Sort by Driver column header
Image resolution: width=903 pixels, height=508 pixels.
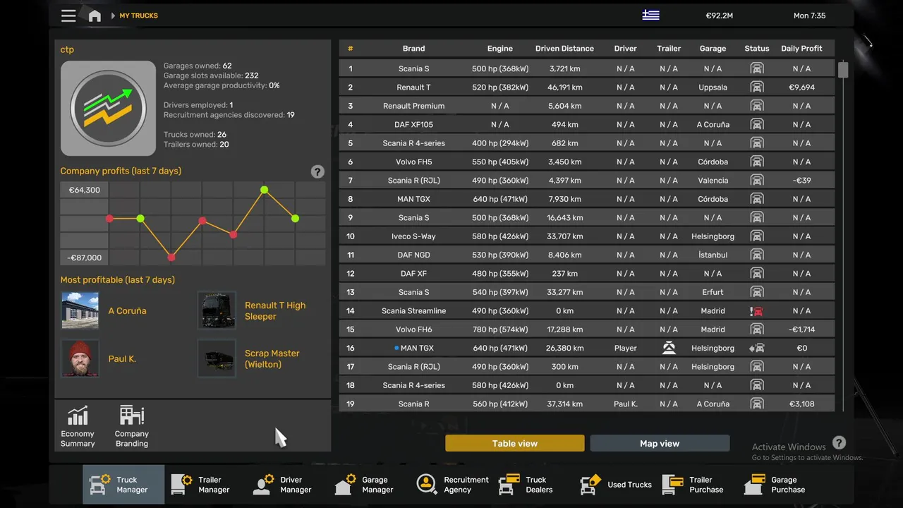point(625,49)
